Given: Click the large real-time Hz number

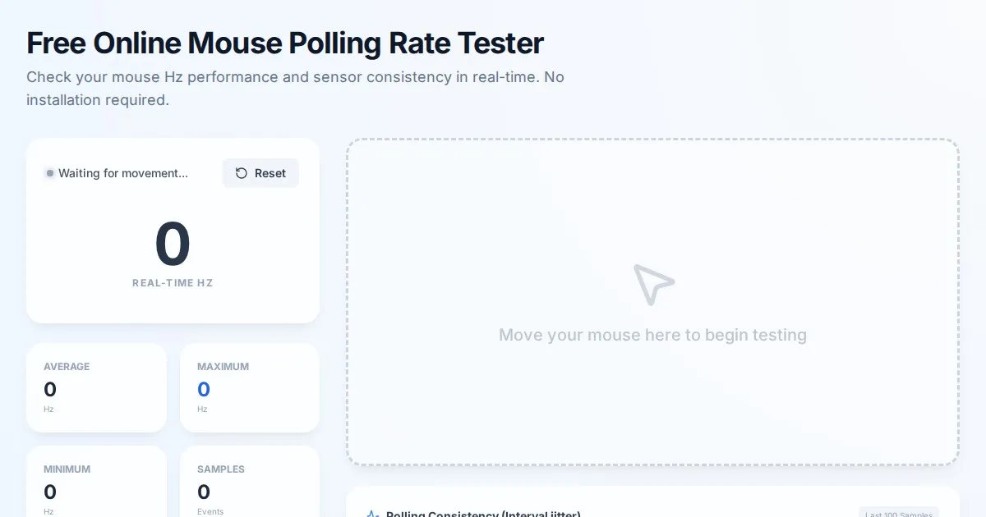Looking at the screenshot, I should [x=173, y=245].
